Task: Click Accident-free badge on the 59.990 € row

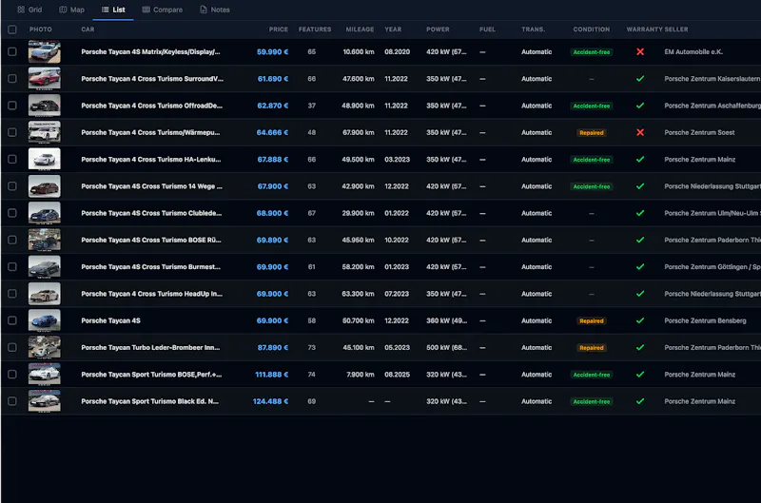Action: pos(591,52)
